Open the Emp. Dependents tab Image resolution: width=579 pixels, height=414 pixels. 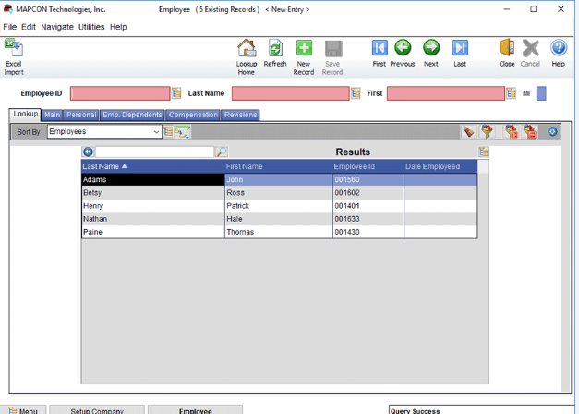tap(132, 116)
